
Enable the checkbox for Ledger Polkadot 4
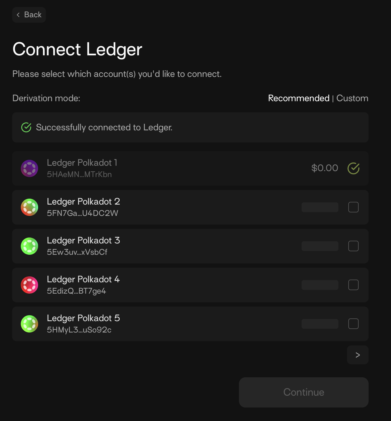(x=353, y=285)
